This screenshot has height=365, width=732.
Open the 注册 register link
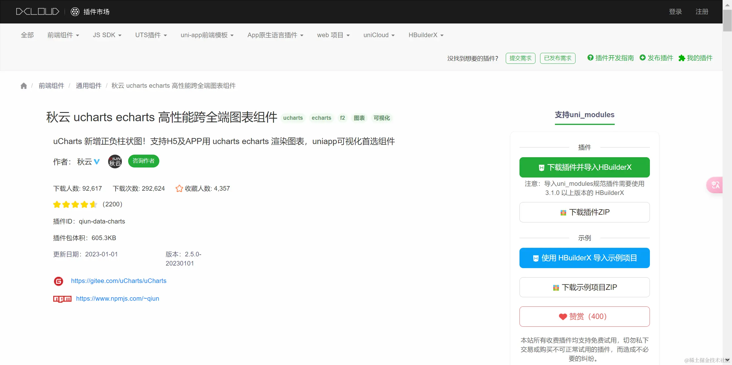pyautogui.click(x=702, y=12)
